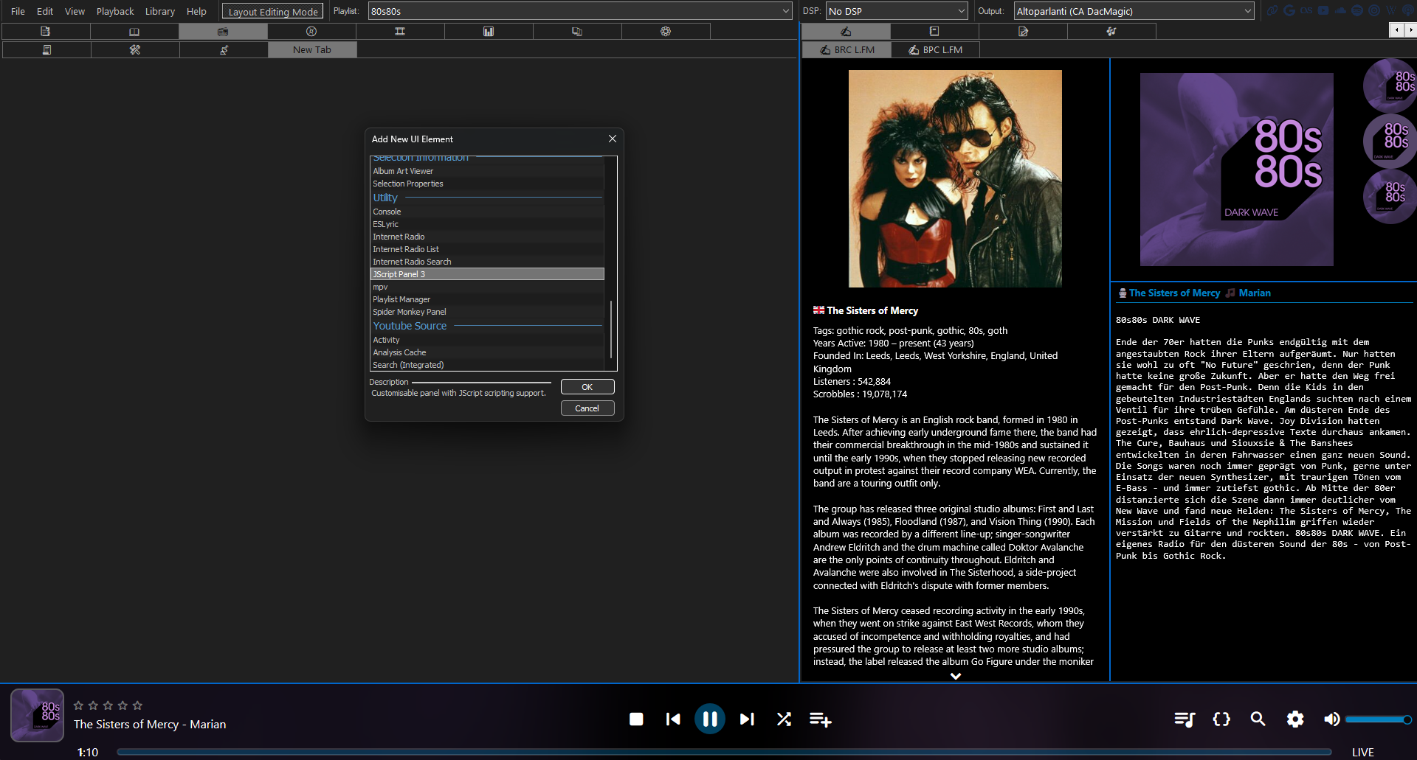Stop playback with the stop button
This screenshot has width=1417, height=760.
pos(636,719)
